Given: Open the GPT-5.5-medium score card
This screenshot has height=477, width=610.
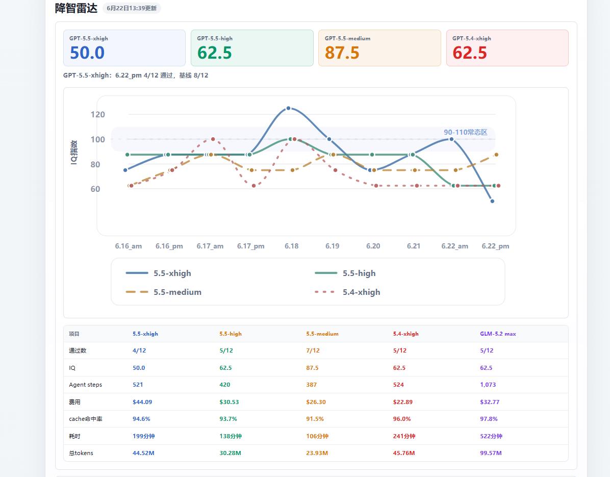Looking at the screenshot, I should point(379,48).
